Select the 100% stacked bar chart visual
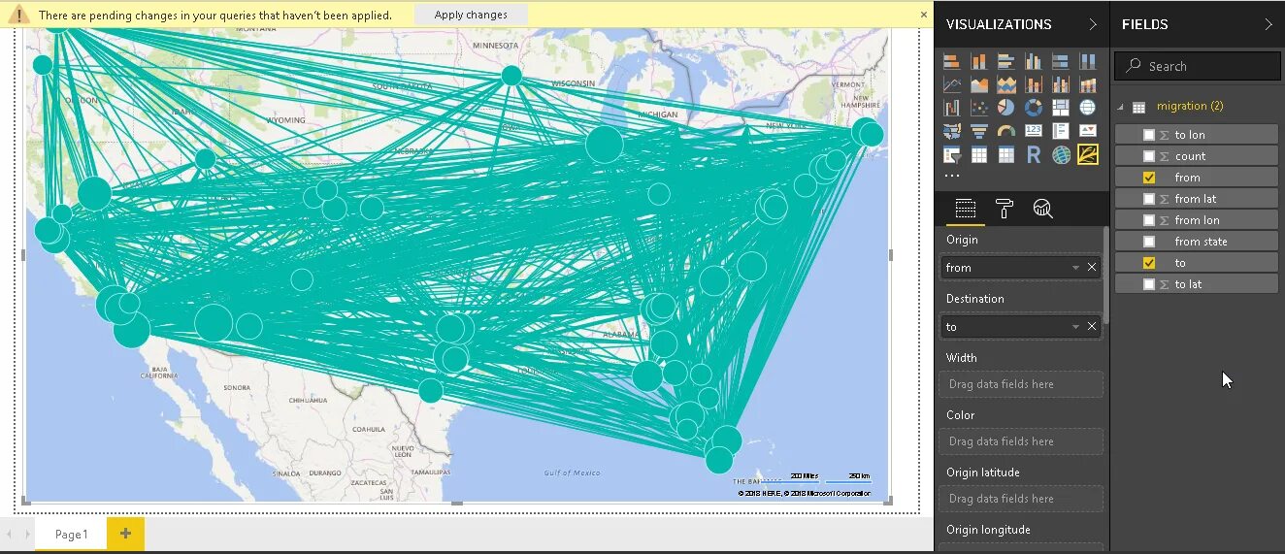Image resolution: width=1285 pixels, height=554 pixels. pyautogui.click(x=1060, y=61)
